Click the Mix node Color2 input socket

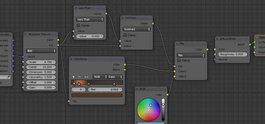tap(175, 76)
